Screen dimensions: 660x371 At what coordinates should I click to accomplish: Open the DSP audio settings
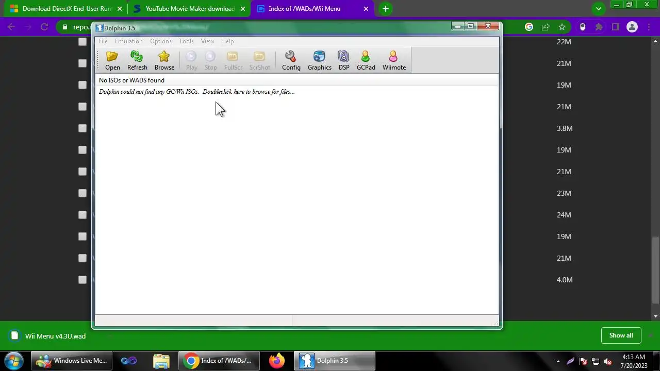pos(344,61)
